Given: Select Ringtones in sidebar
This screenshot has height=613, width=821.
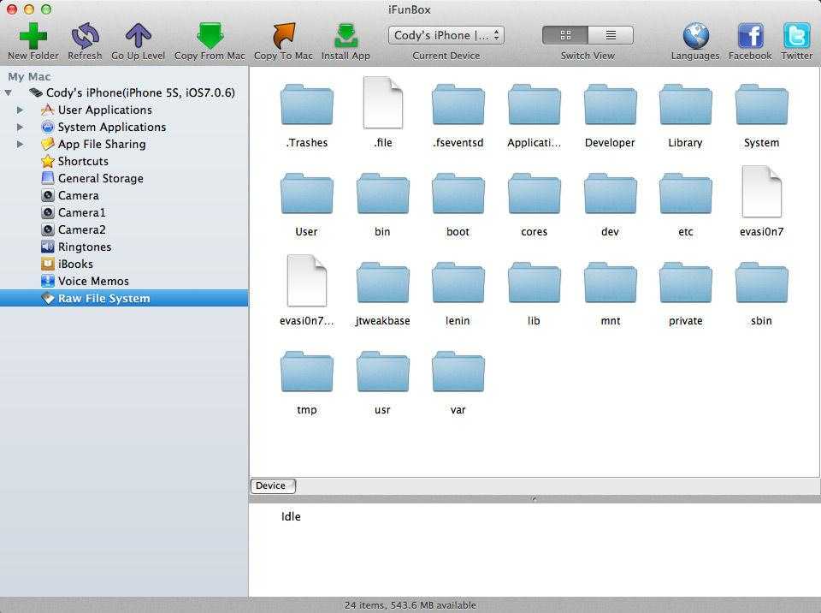Looking at the screenshot, I should pyautogui.click(x=76, y=247).
